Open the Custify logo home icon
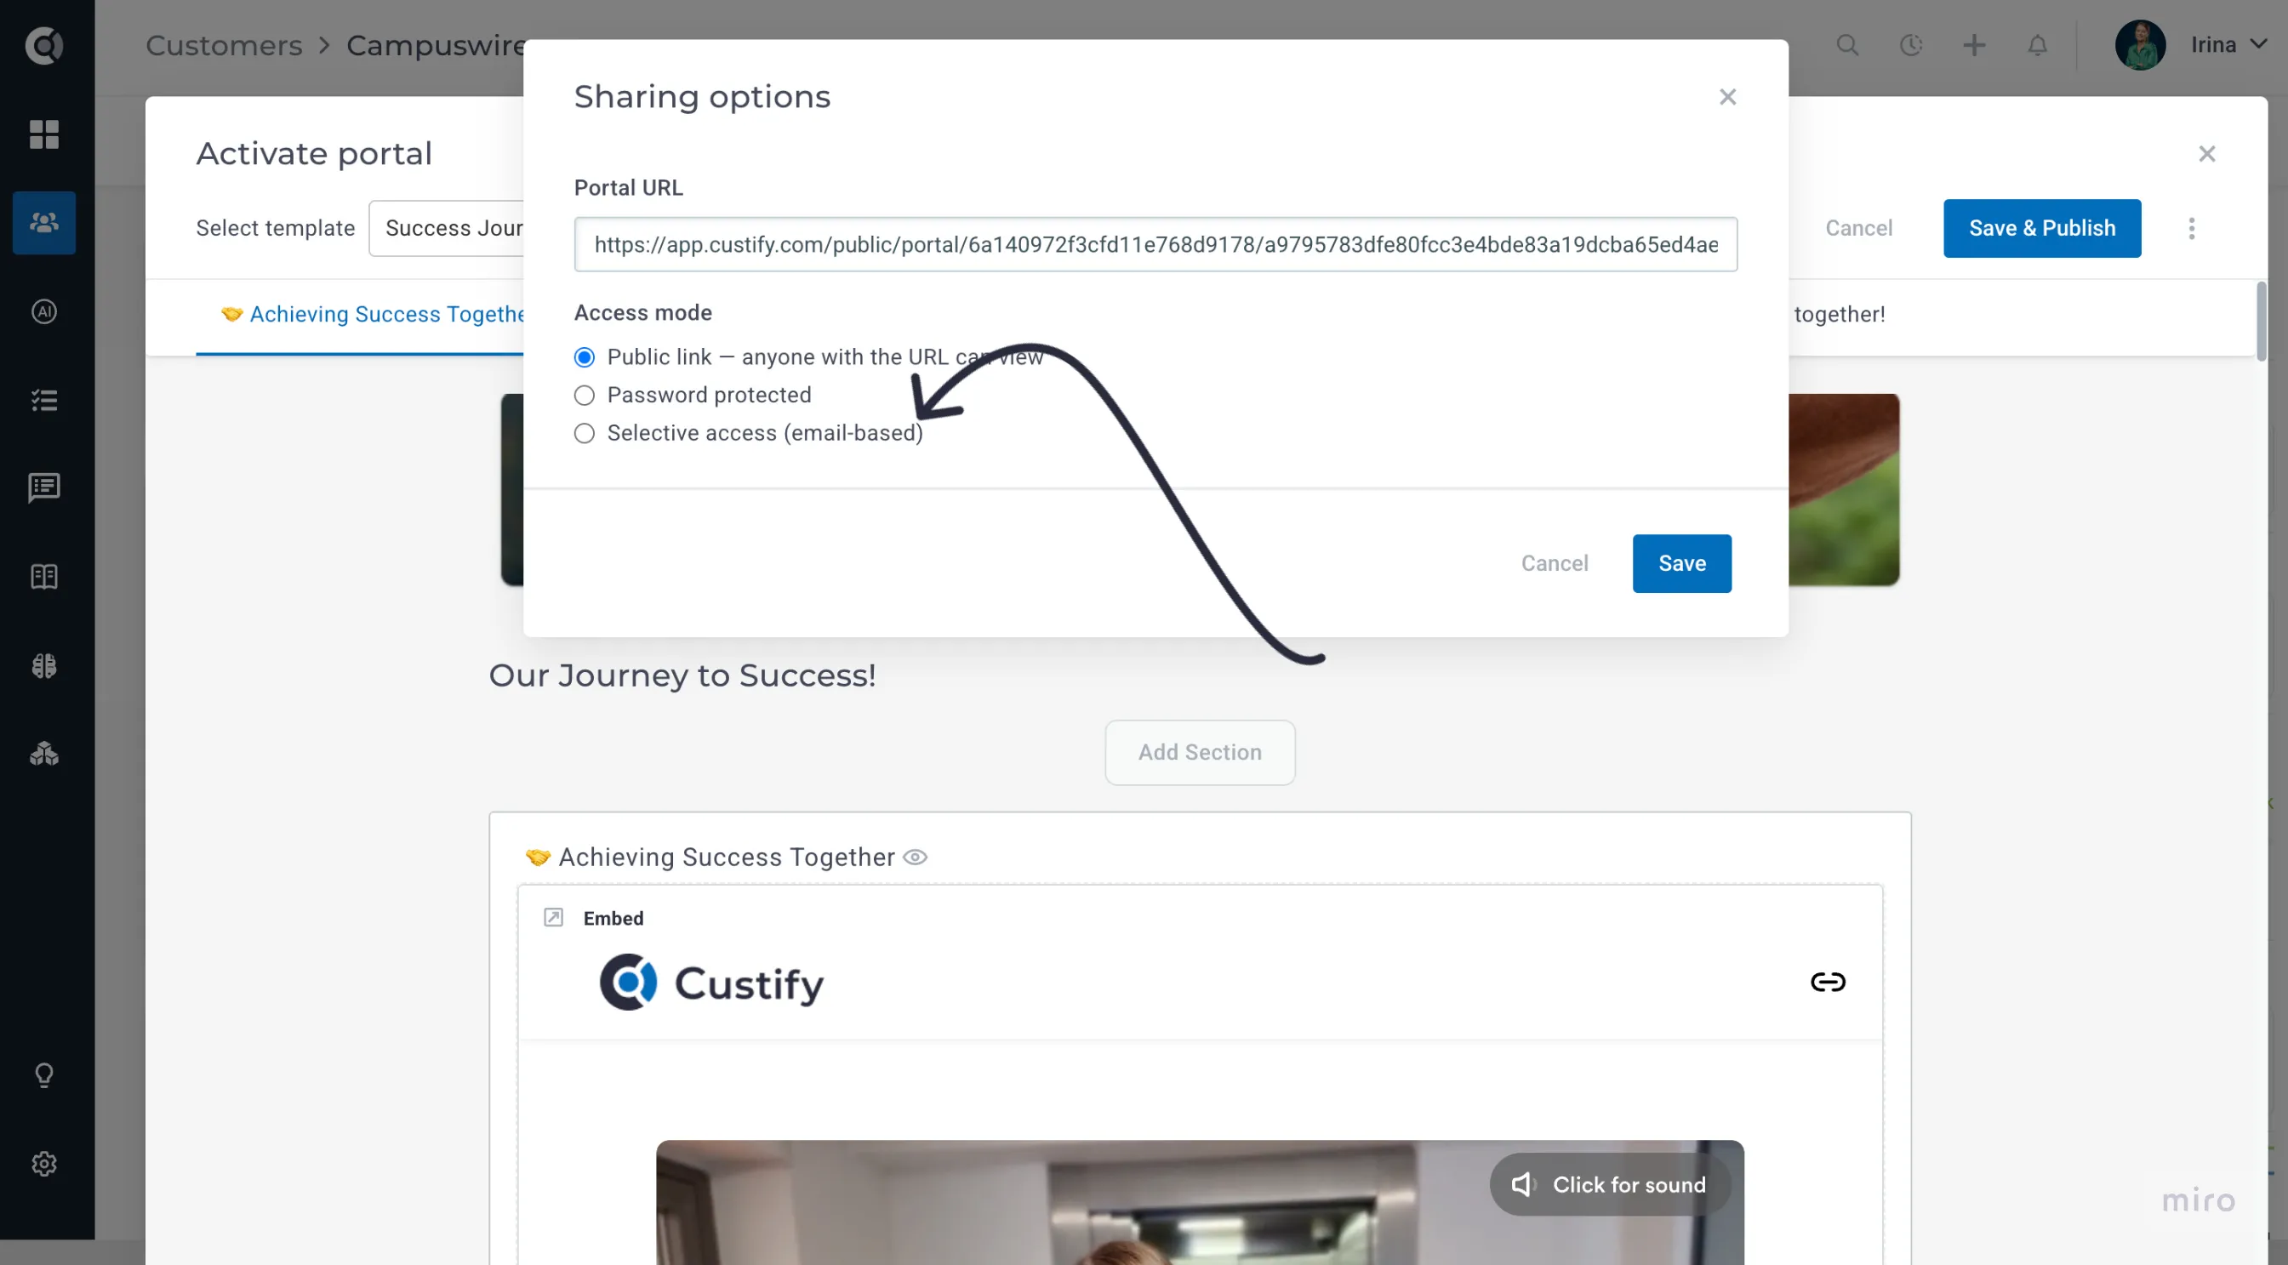Image resolution: width=2288 pixels, height=1265 pixels. click(43, 45)
